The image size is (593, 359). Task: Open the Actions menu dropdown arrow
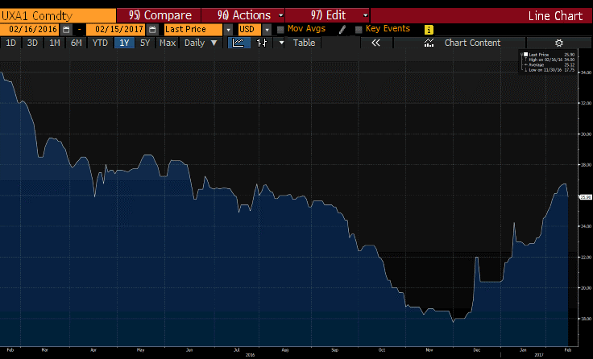click(281, 15)
